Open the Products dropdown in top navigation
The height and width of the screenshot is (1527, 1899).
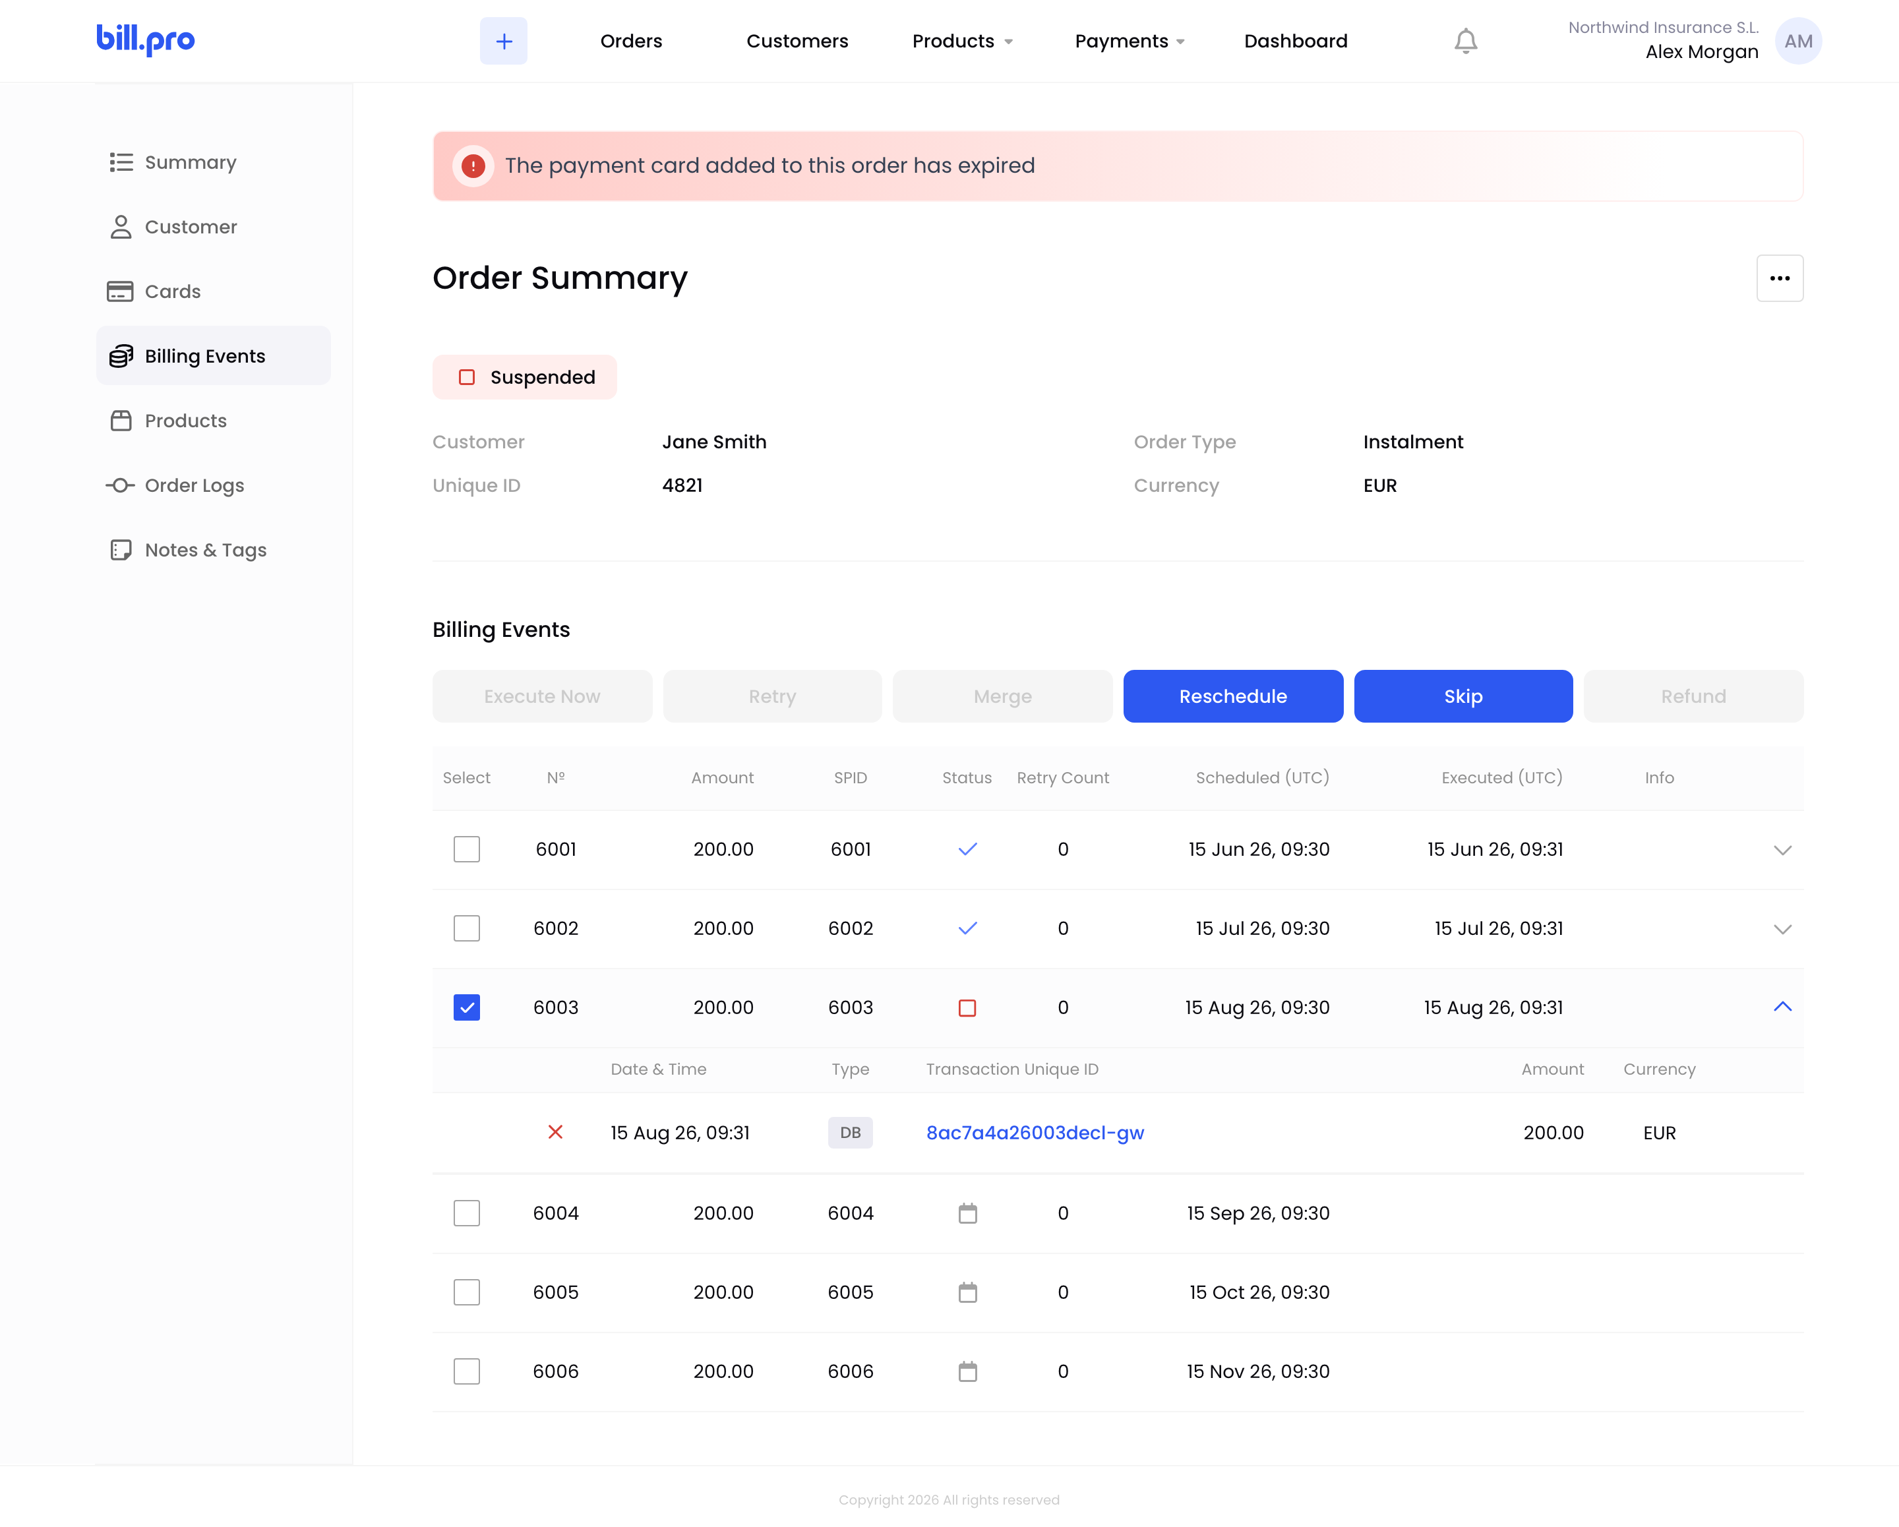(962, 40)
